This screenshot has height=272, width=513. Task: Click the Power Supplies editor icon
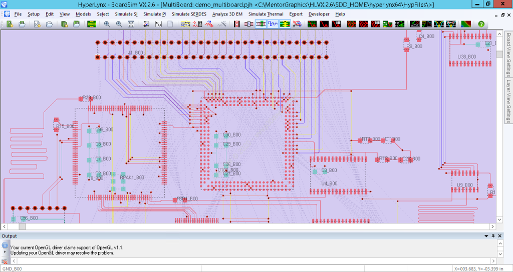[158, 24]
